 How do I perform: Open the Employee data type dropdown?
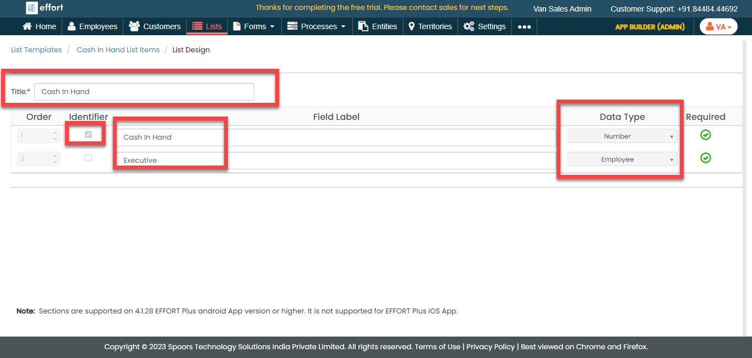622,159
